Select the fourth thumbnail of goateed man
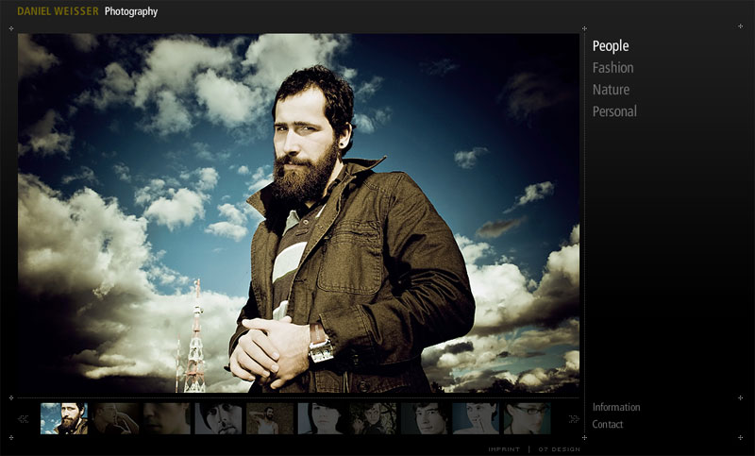The width and height of the screenshot is (755, 456). pos(218,418)
